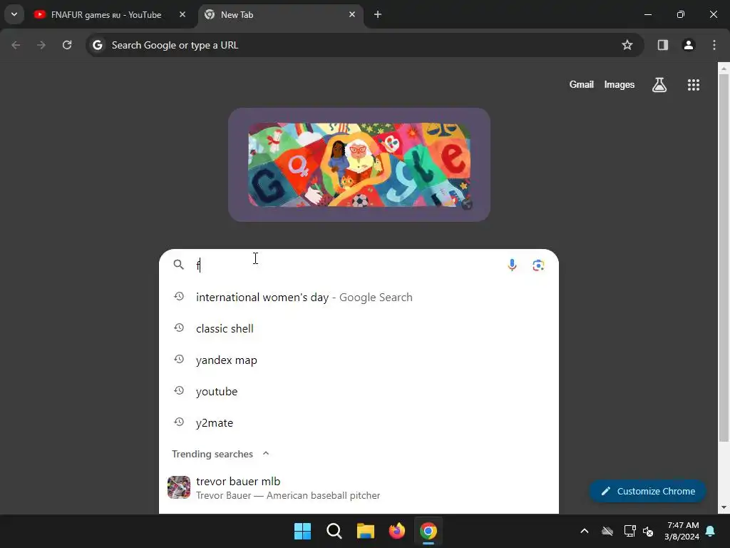The width and height of the screenshot is (730, 548).
Task: Click the Customize Chrome button
Action: pyautogui.click(x=647, y=491)
